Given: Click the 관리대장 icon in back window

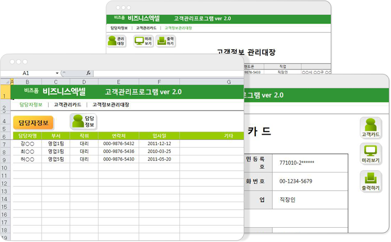Looking at the screenshot, I should click(117, 41).
